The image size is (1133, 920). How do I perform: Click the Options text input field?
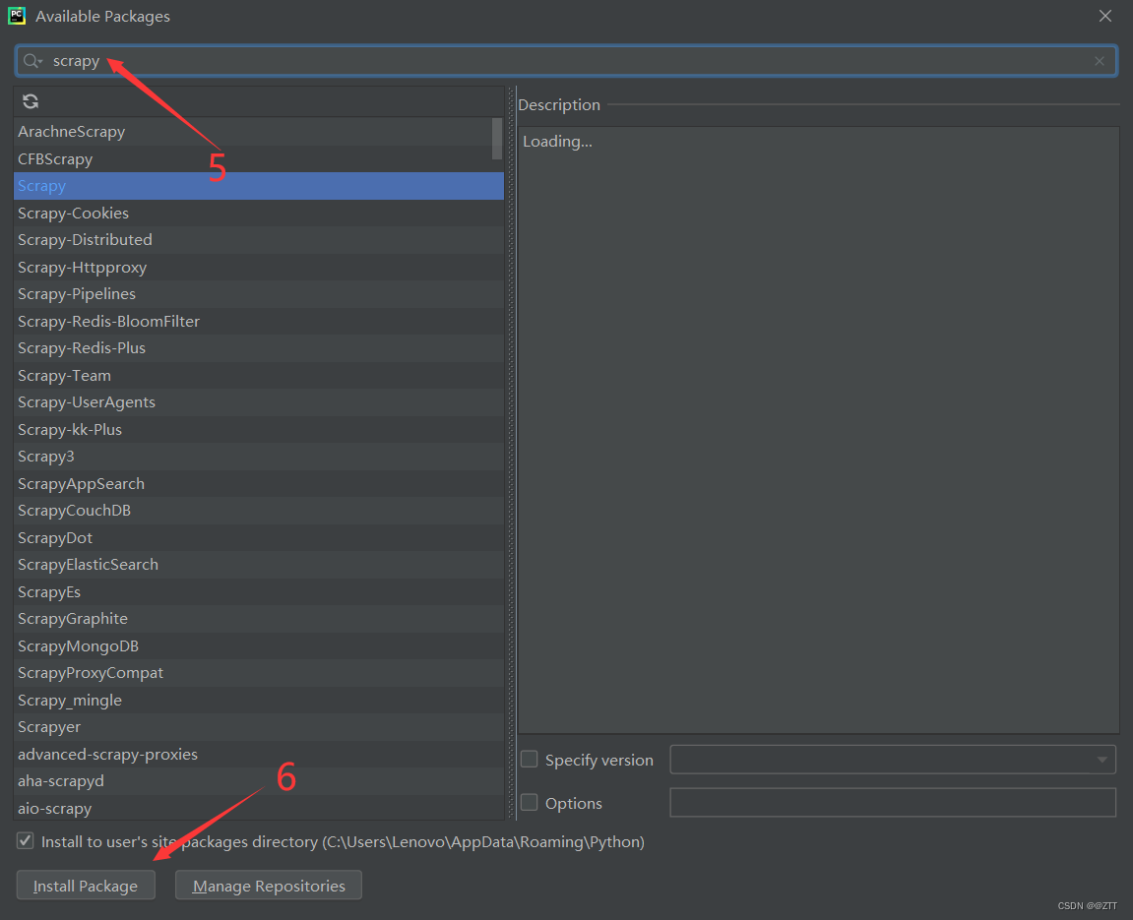[x=893, y=802]
